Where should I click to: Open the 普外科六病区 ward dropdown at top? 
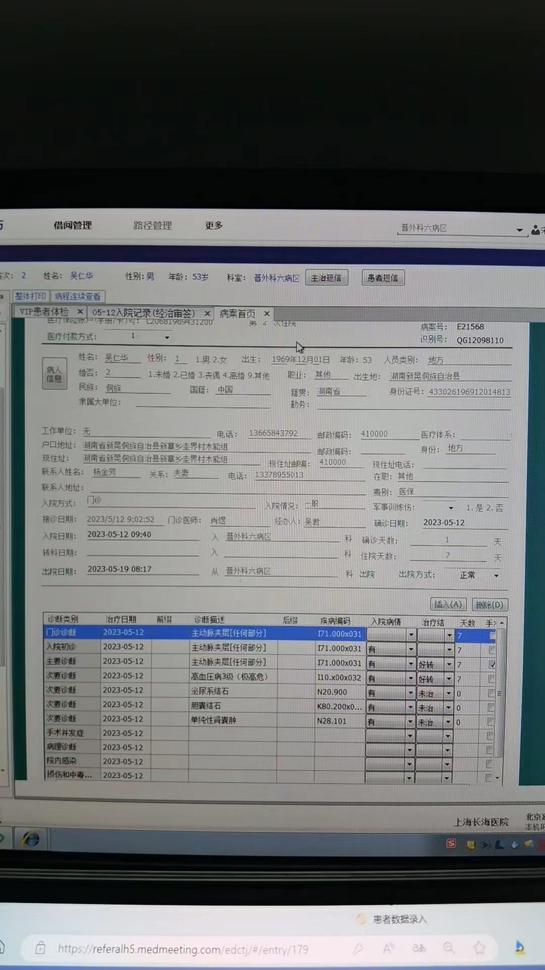pos(519,230)
